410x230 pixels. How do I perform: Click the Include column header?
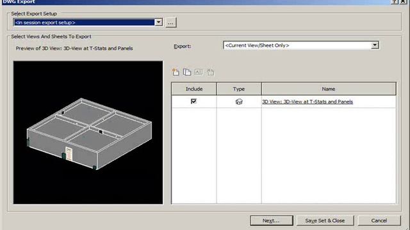click(x=194, y=89)
